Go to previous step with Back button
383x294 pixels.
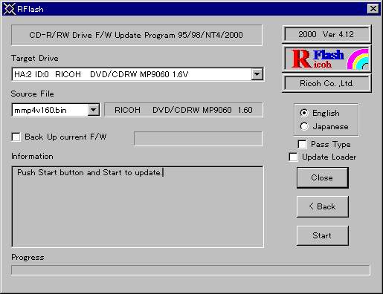point(323,206)
